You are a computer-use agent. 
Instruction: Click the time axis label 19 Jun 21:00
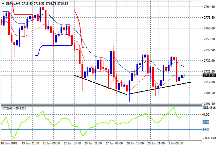click(30, 143)
